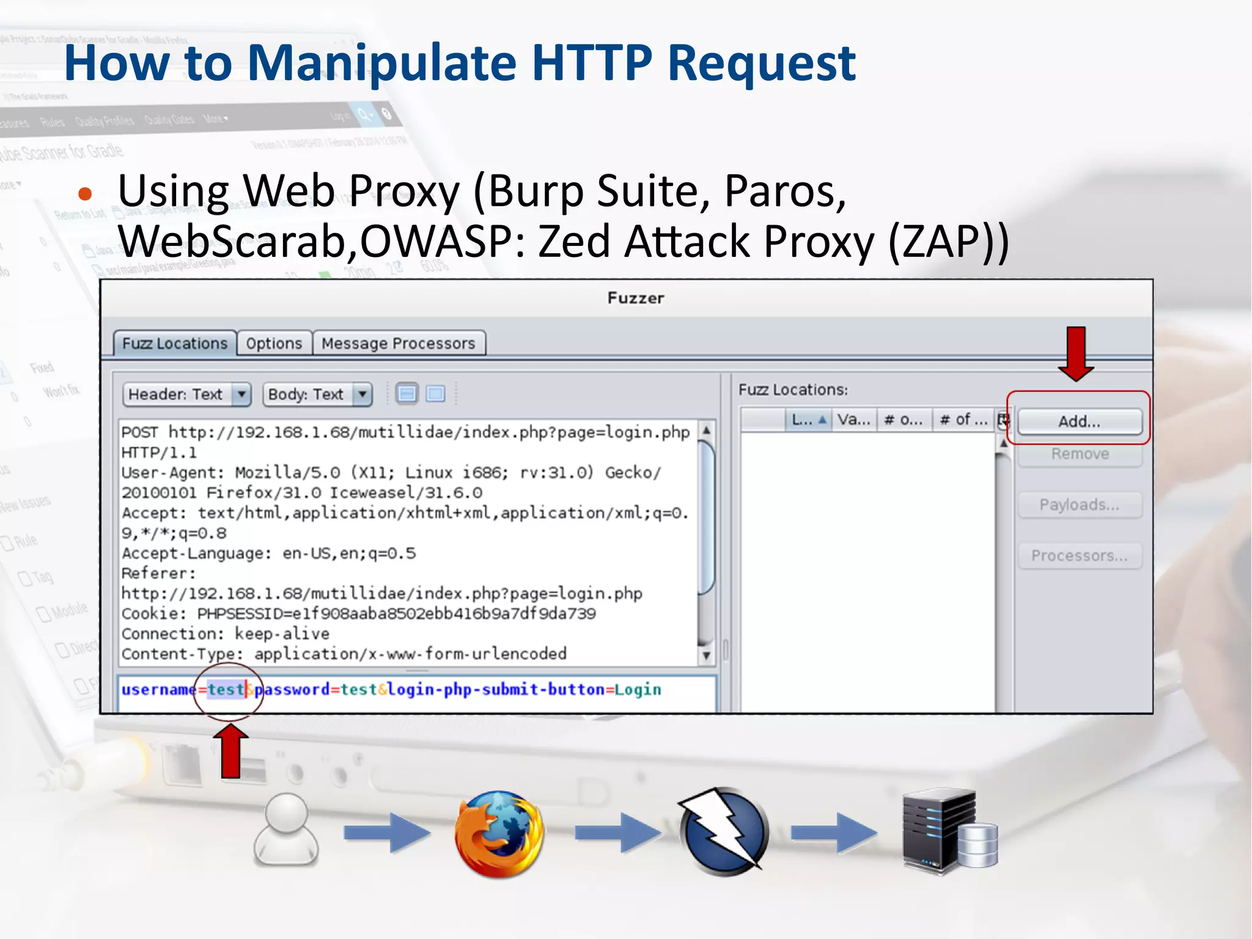1252x939 pixels.
Task: Select the split horizontal view icon
Action: [x=407, y=393]
